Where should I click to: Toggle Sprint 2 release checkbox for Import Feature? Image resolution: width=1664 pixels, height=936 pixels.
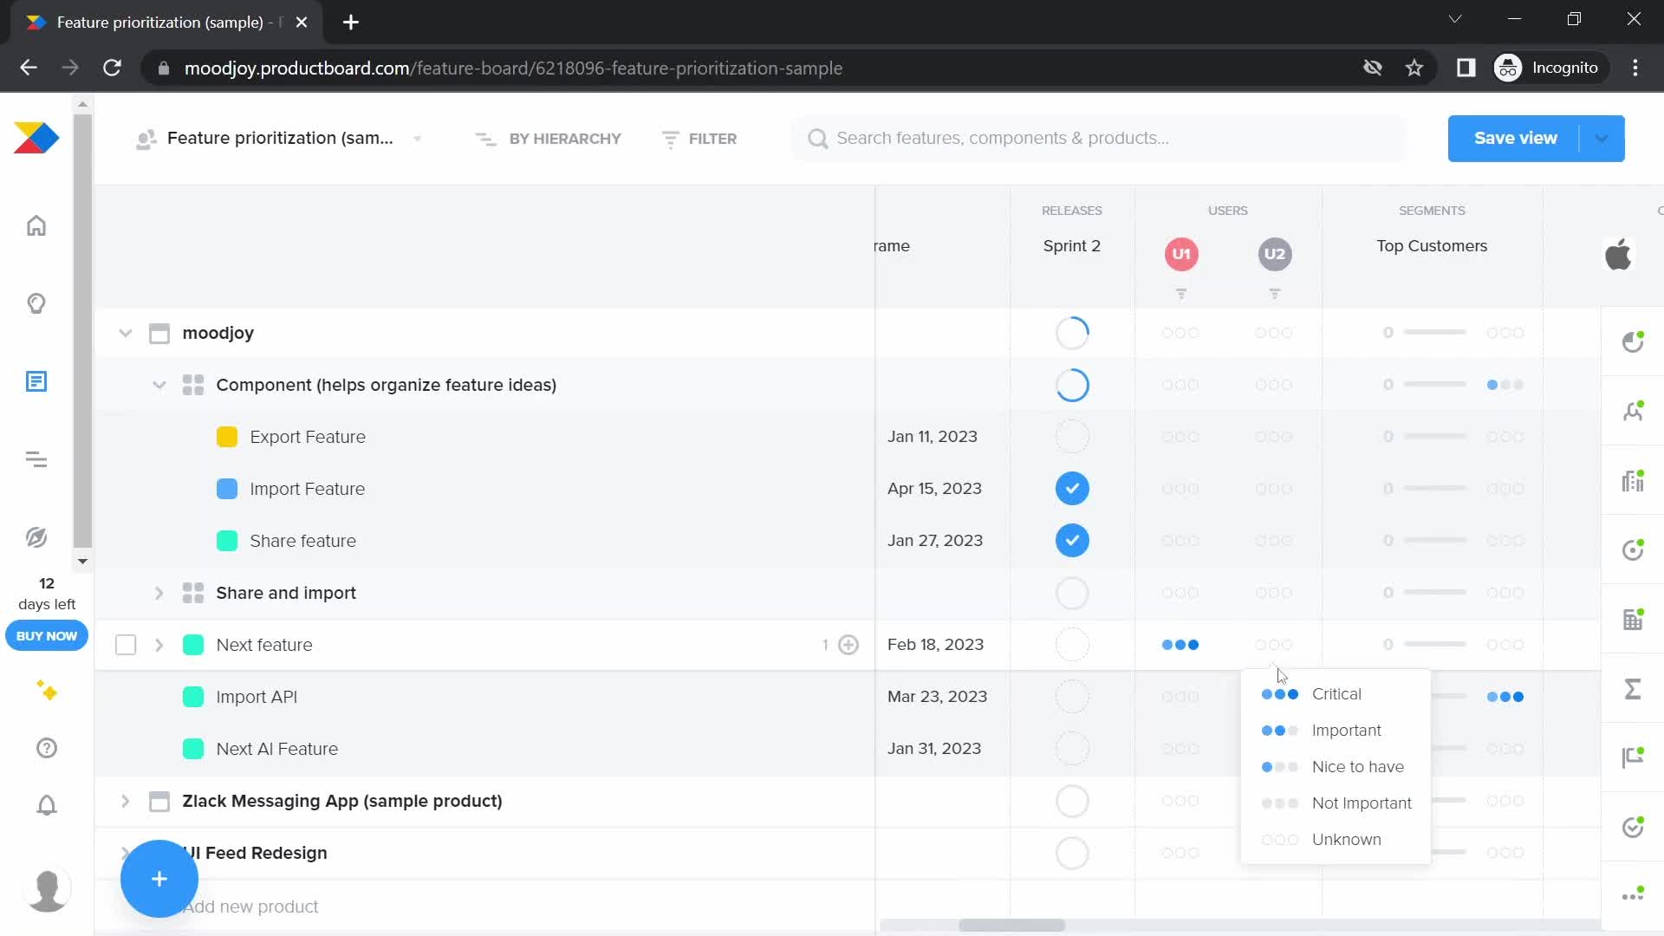[1072, 488]
